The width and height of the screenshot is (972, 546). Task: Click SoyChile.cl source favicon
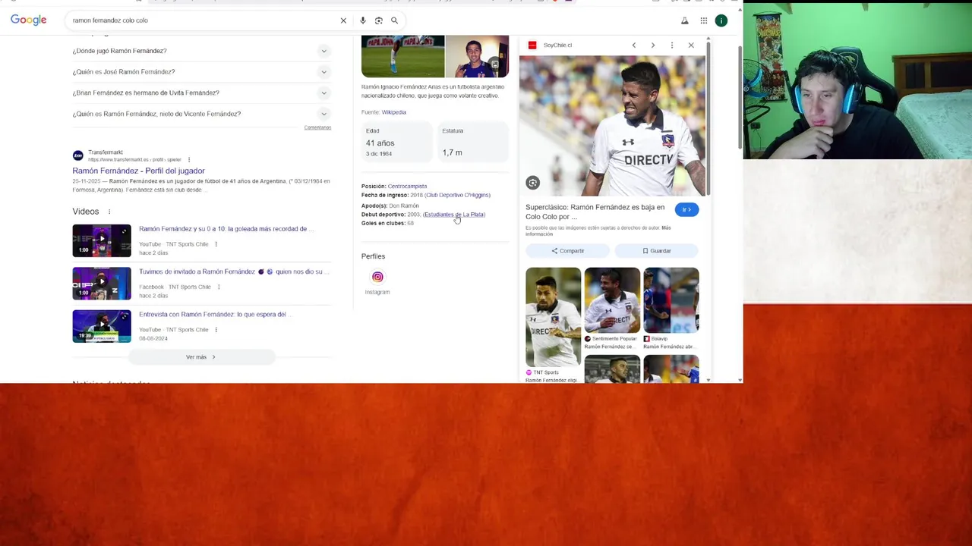532,45
